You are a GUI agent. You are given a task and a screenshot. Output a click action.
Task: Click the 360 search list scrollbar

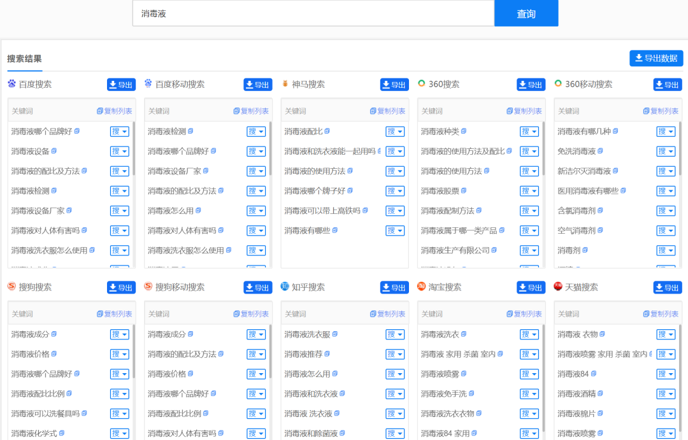pyautogui.click(x=543, y=149)
